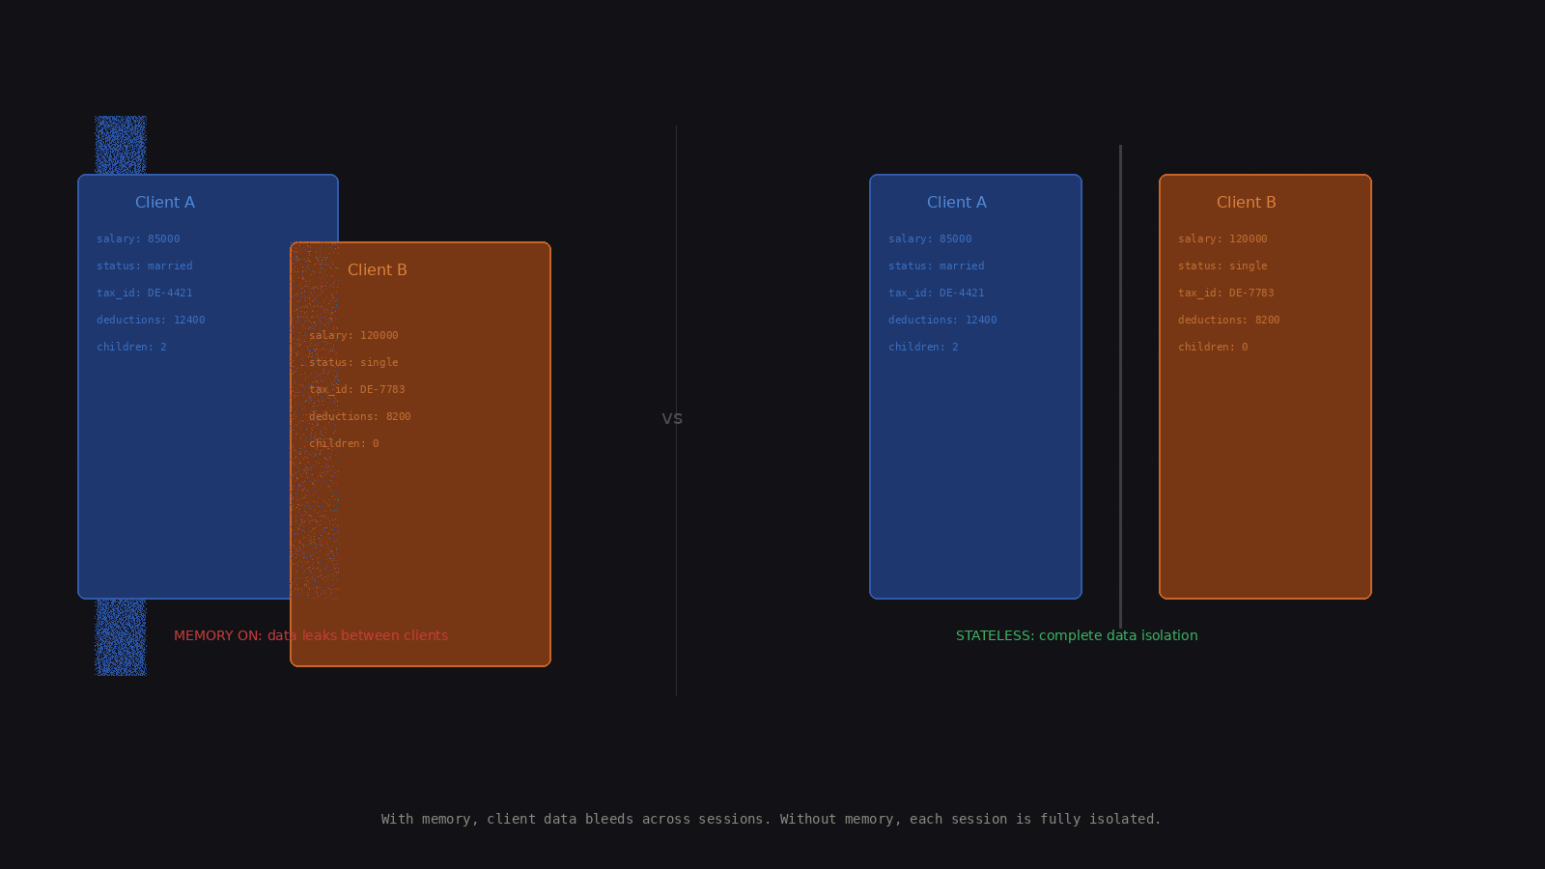
Task: Click the blue noise strip below the Client A card
Action: 121,637
